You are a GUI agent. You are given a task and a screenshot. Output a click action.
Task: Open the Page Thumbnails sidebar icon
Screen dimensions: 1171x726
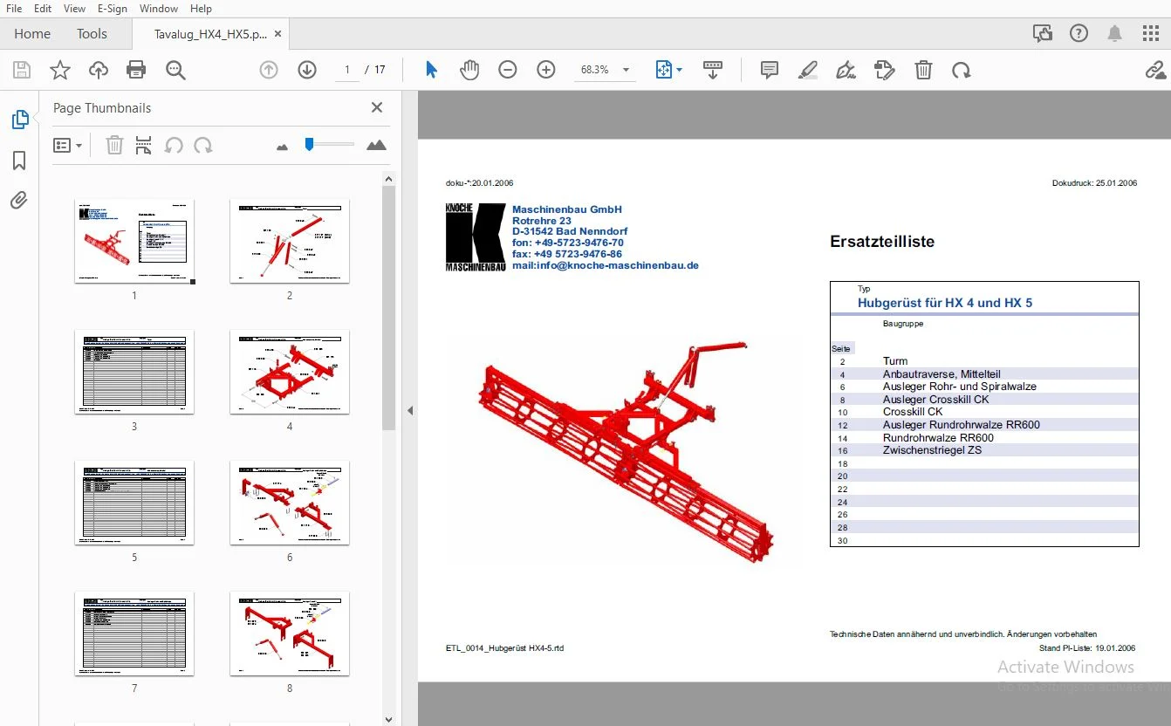tap(19, 120)
